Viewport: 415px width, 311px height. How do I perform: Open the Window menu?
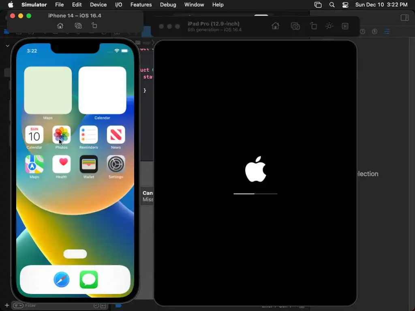[194, 4]
